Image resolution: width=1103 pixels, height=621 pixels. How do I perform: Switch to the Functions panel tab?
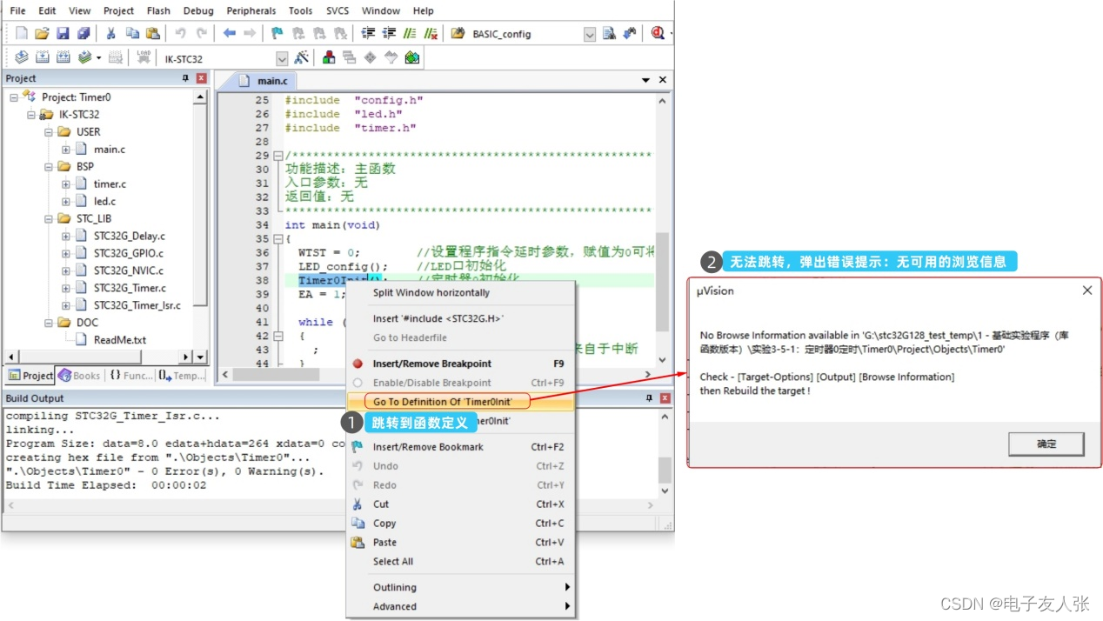point(130,376)
